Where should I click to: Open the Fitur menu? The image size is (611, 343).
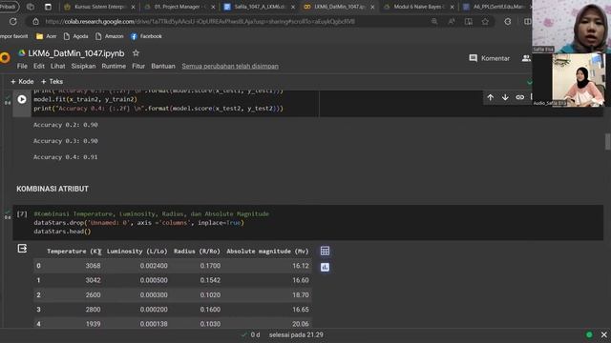point(138,66)
